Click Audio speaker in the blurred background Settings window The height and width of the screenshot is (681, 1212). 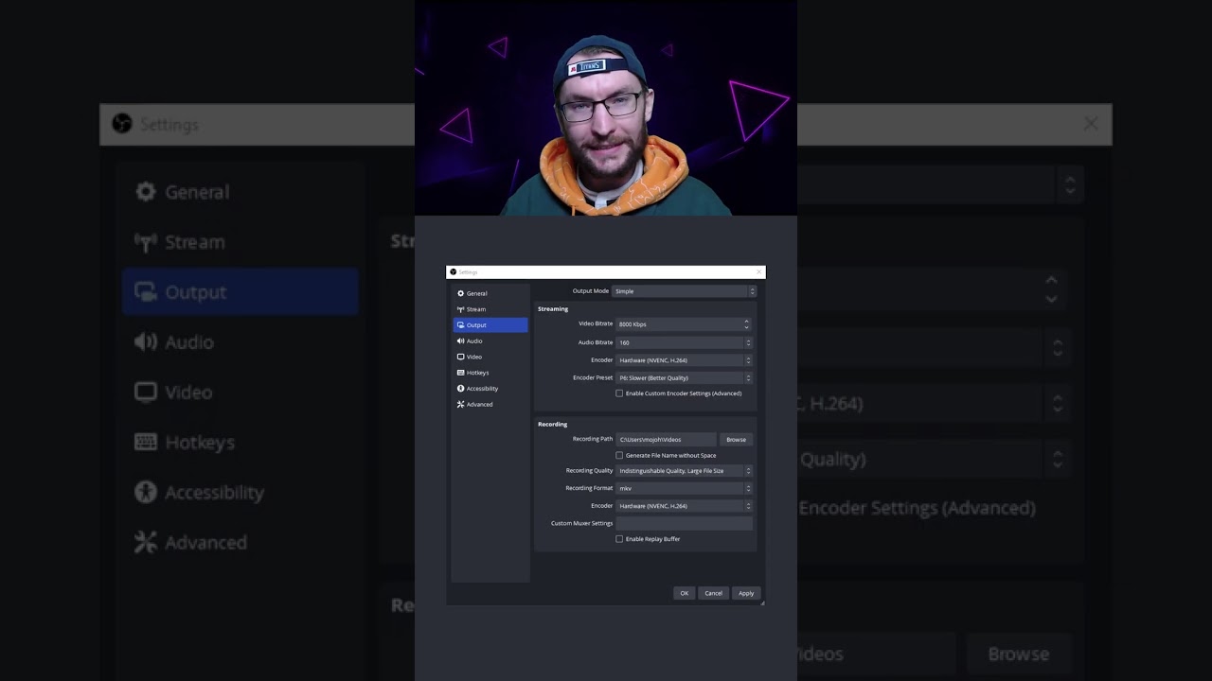[x=145, y=341]
